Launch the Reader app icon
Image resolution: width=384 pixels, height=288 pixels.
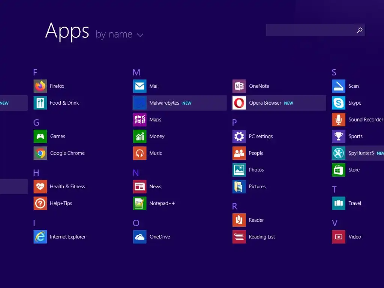pos(239,220)
